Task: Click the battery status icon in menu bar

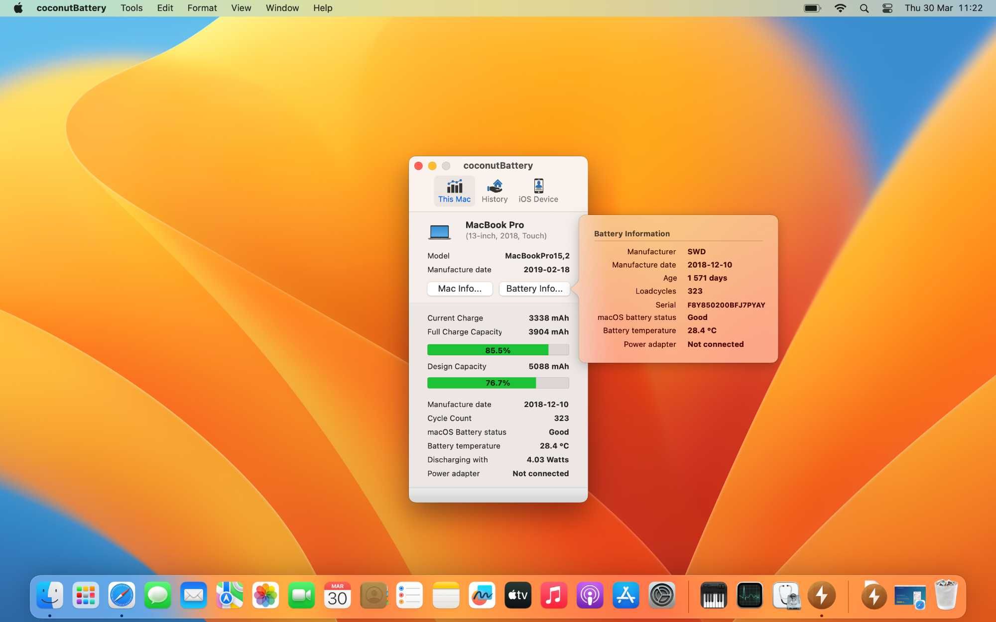Action: pyautogui.click(x=812, y=8)
